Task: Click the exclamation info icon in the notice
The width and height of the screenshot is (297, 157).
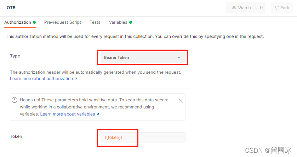Action: tap(15, 100)
